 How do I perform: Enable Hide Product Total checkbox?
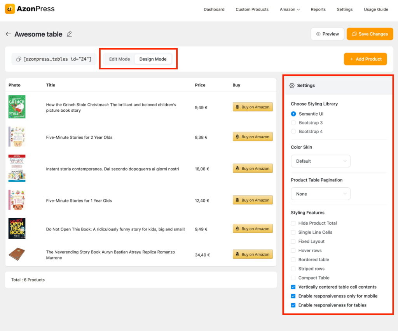293,223
